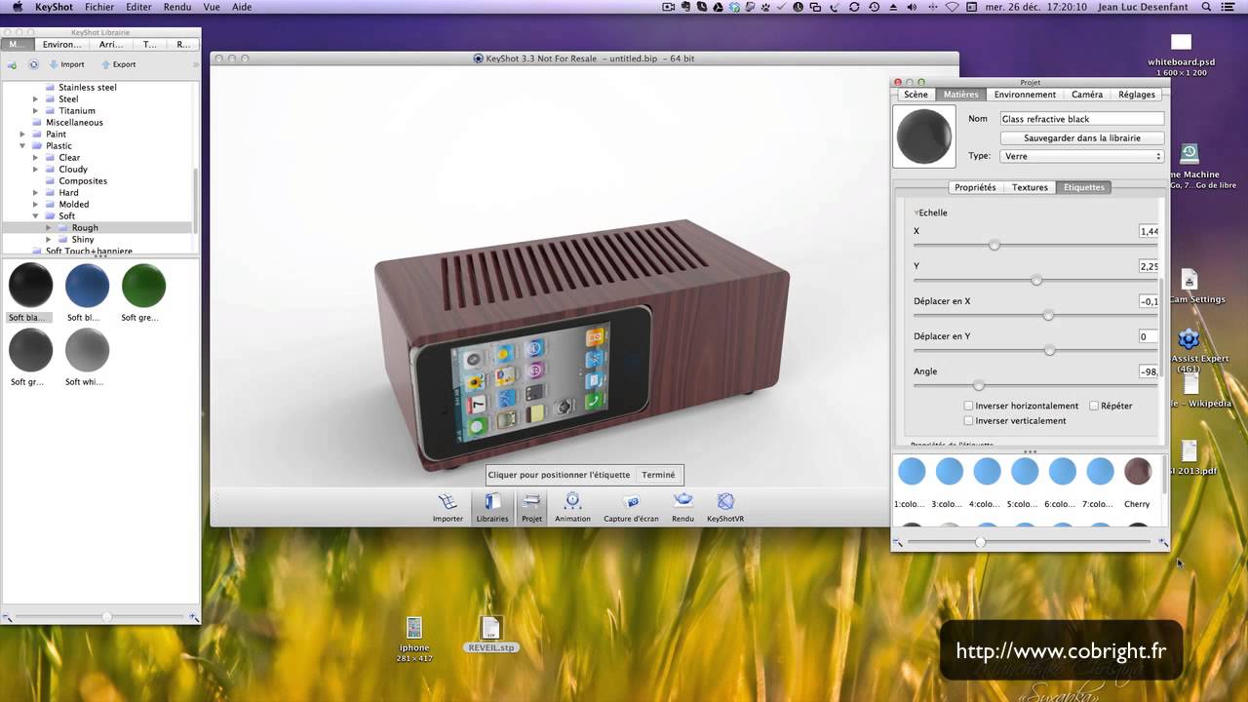Open the Fichier menu
Screen dimensions: 1248x702
[99, 7]
